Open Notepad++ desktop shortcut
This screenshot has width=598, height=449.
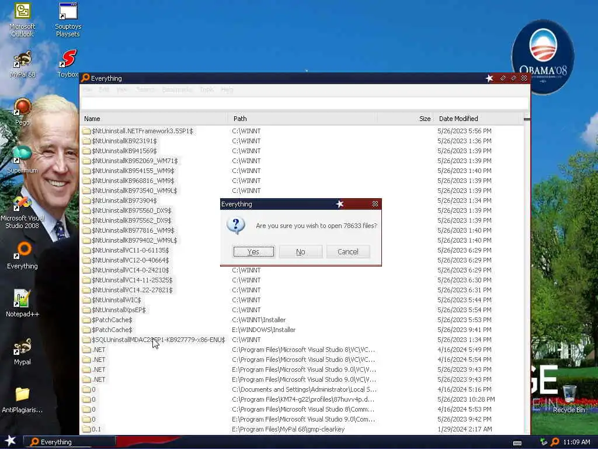point(22,303)
